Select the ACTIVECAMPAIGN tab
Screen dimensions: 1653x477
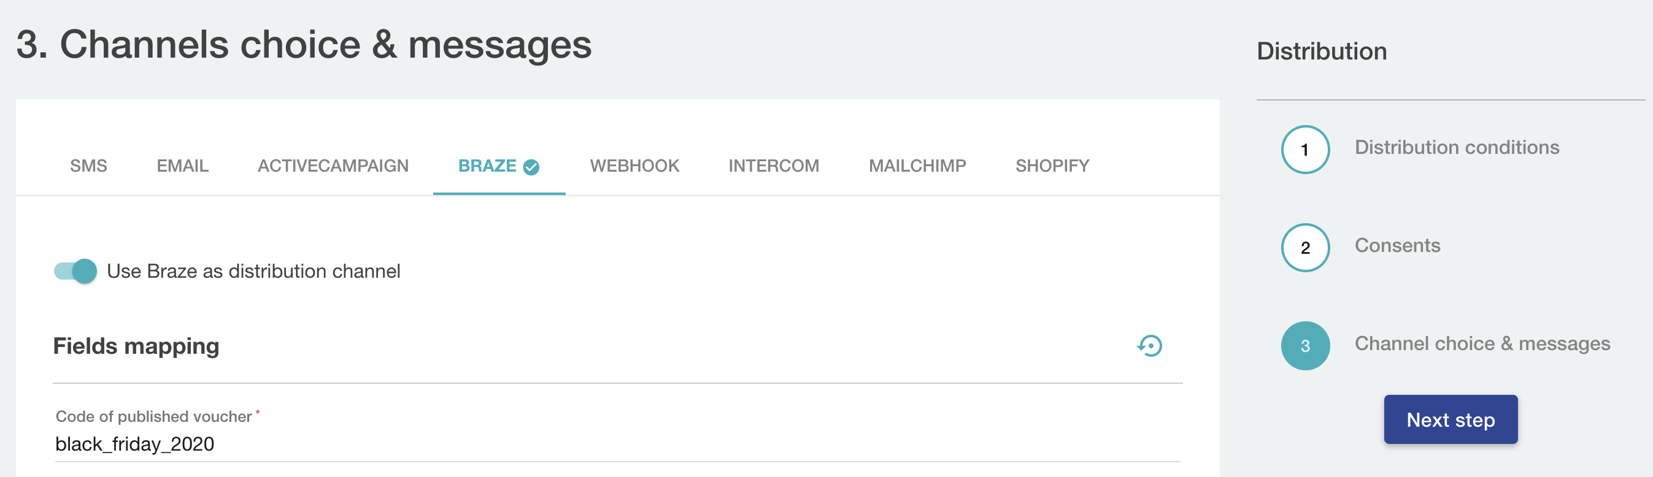pos(333,166)
